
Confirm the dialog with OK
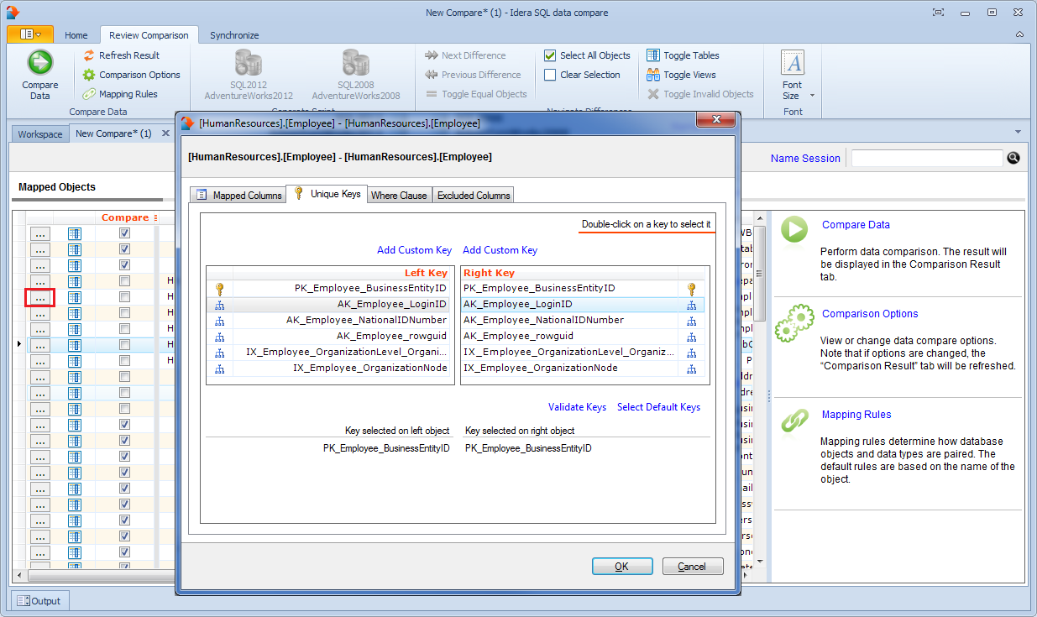622,567
